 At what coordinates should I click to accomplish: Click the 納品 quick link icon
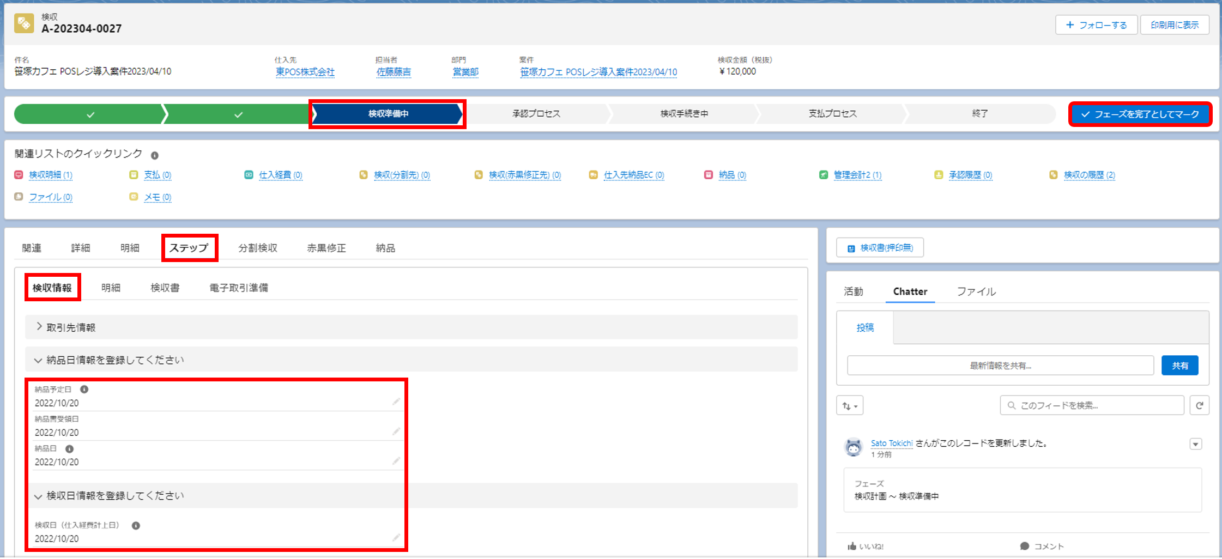pyautogui.click(x=709, y=175)
